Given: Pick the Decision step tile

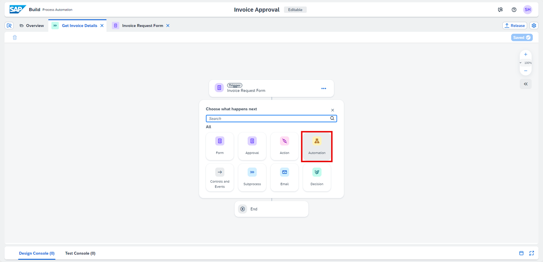Looking at the screenshot, I should coord(317,177).
